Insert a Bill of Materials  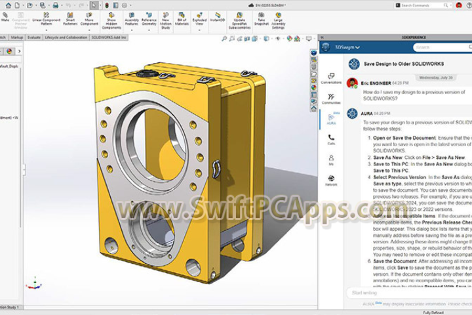coord(182,18)
